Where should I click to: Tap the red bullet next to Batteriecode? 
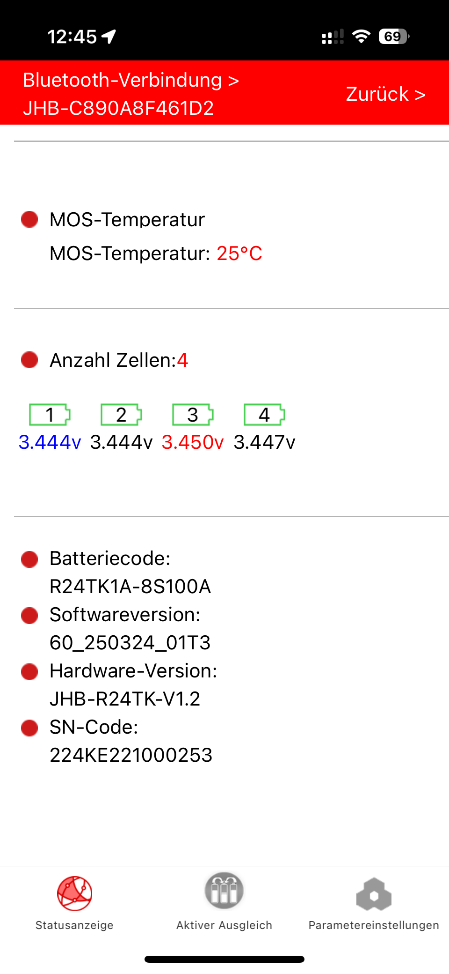pos(29,559)
